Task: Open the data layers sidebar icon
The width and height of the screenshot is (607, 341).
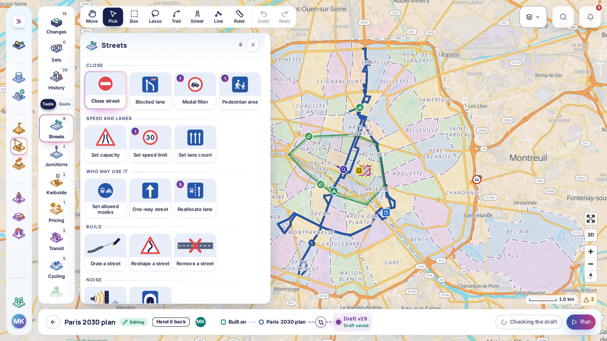Action: [x=19, y=78]
